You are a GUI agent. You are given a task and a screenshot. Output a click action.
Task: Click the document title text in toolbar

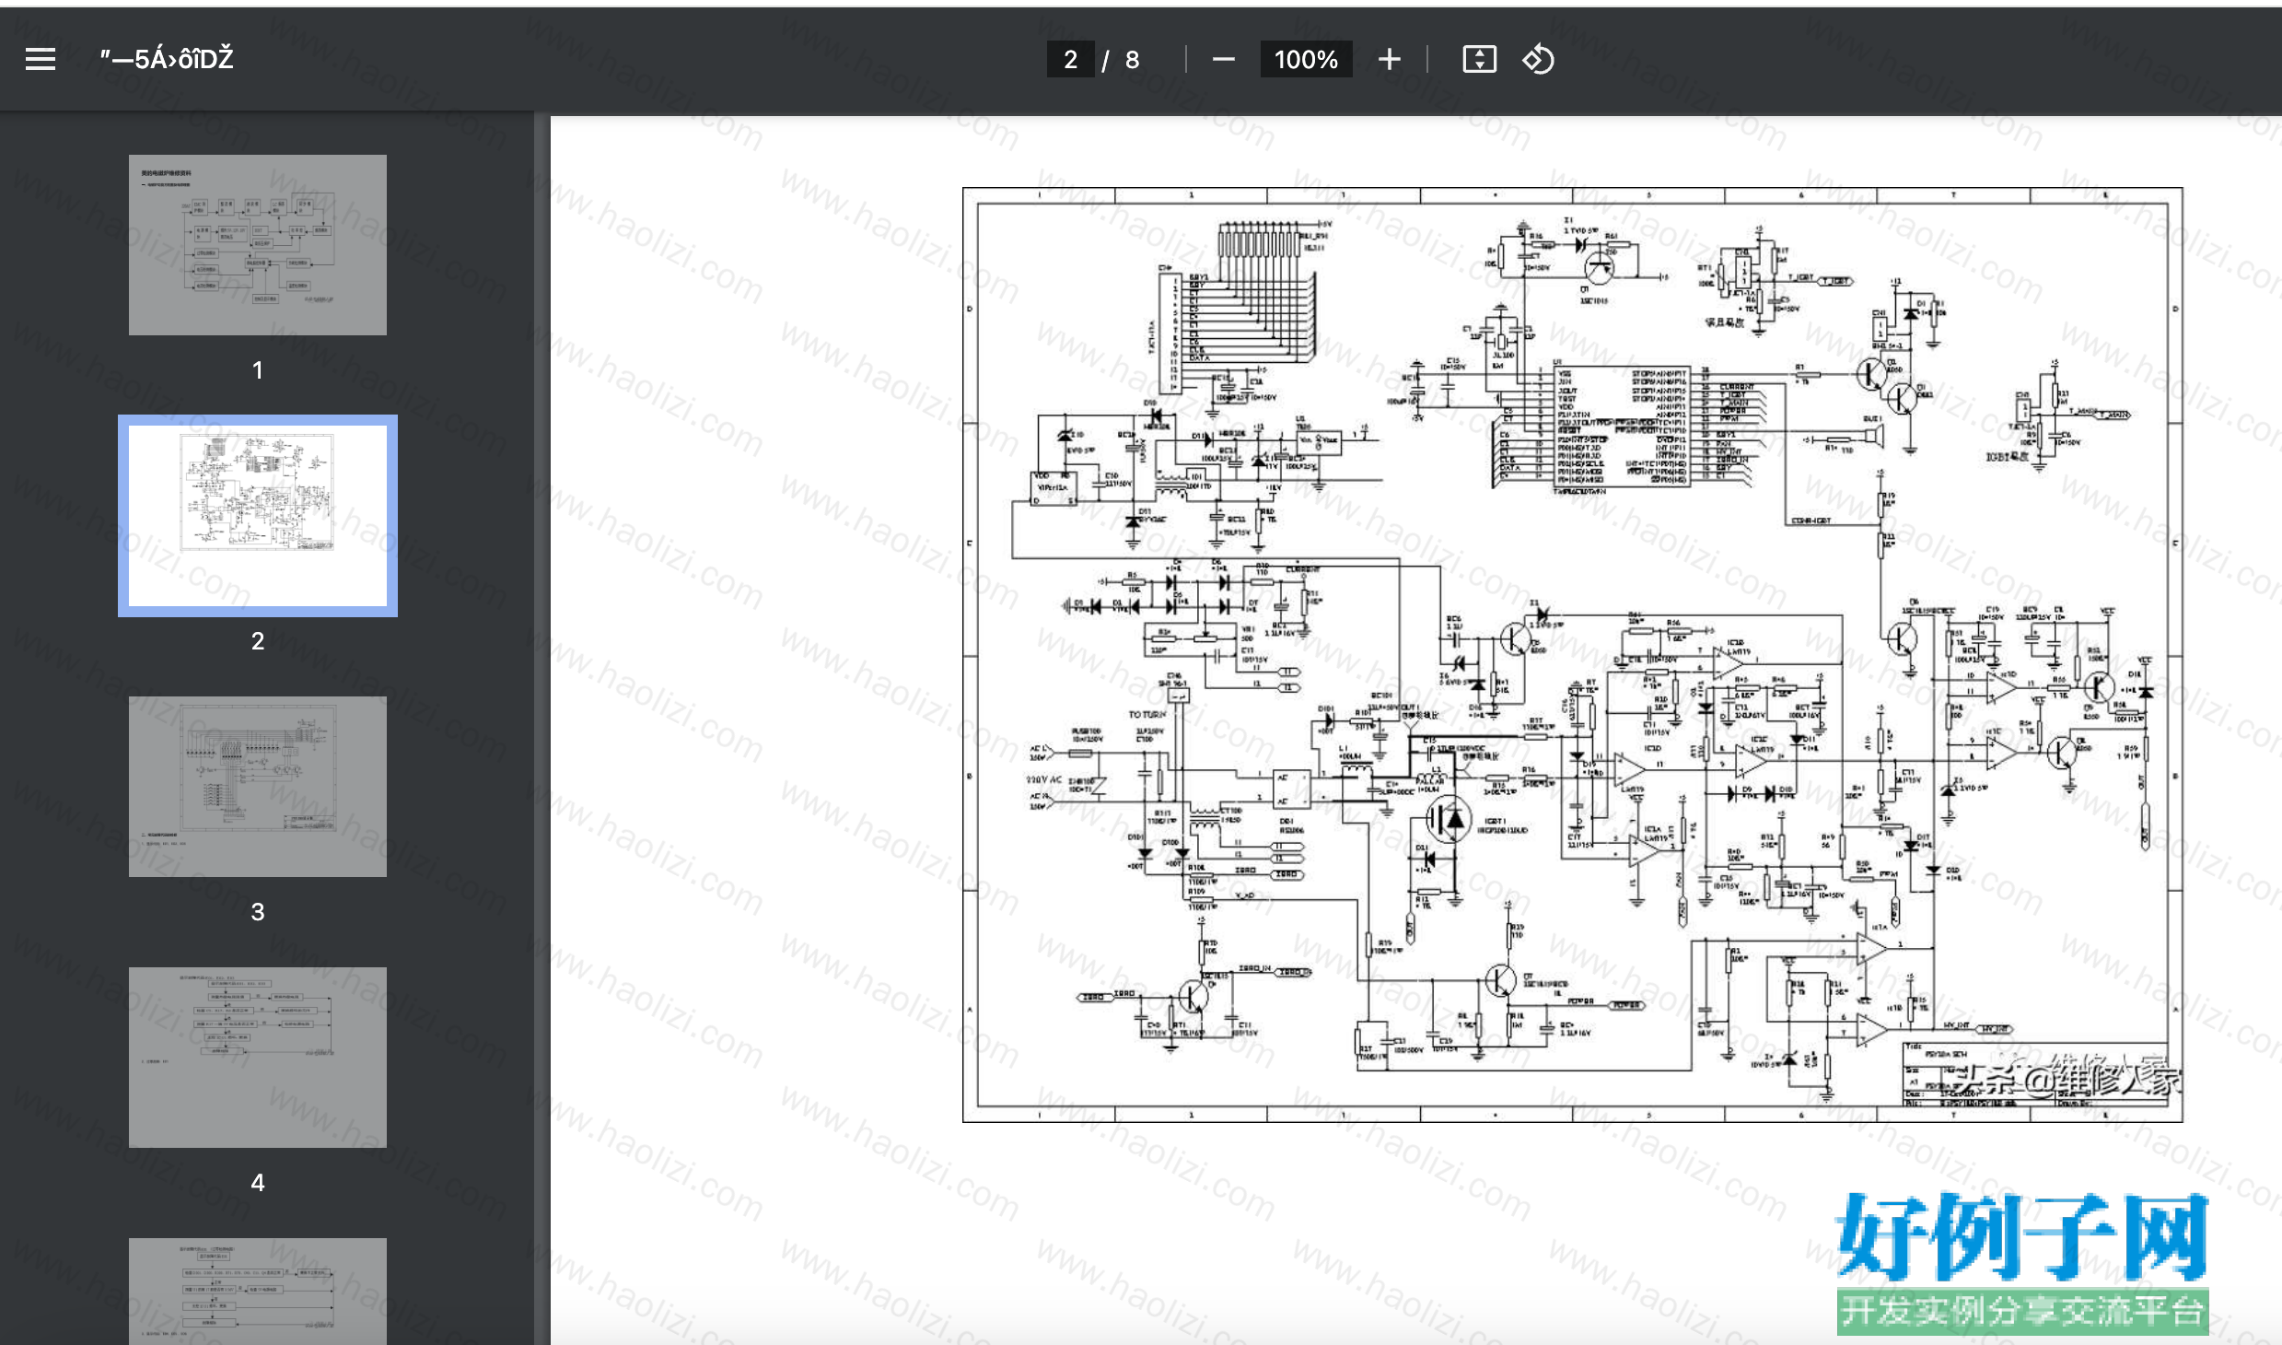(x=167, y=60)
